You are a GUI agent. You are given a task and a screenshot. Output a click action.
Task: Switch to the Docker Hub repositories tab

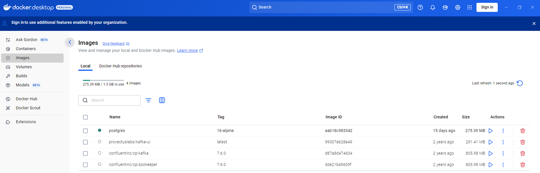(x=120, y=66)
